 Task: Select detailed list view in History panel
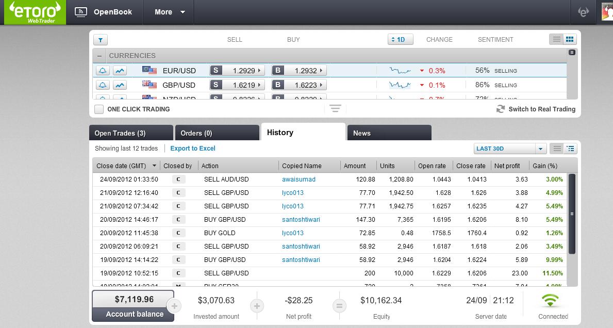click(570, 149)
